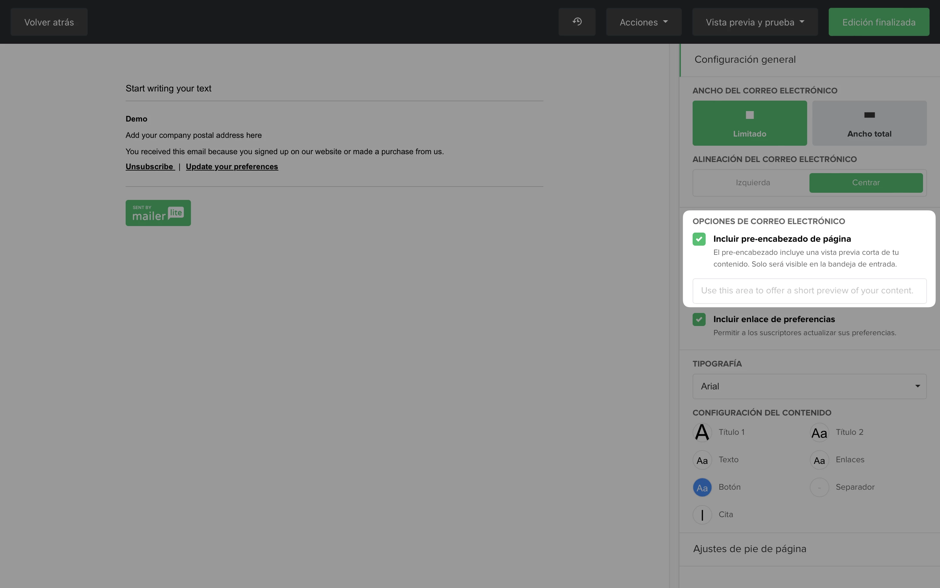This screenshot has height=588, width=940.
Task: Uncheck Incluir pre-encabezado de página
Action: click(x=699, y=239)
